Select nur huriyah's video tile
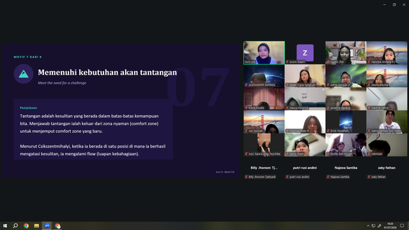Screen dimensions: 409x230 tap(264, 122)
